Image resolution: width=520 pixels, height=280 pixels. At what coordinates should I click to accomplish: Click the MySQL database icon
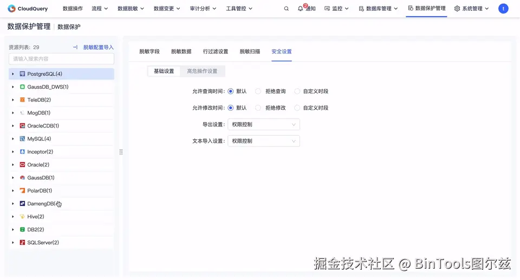(x=22, y=139)
